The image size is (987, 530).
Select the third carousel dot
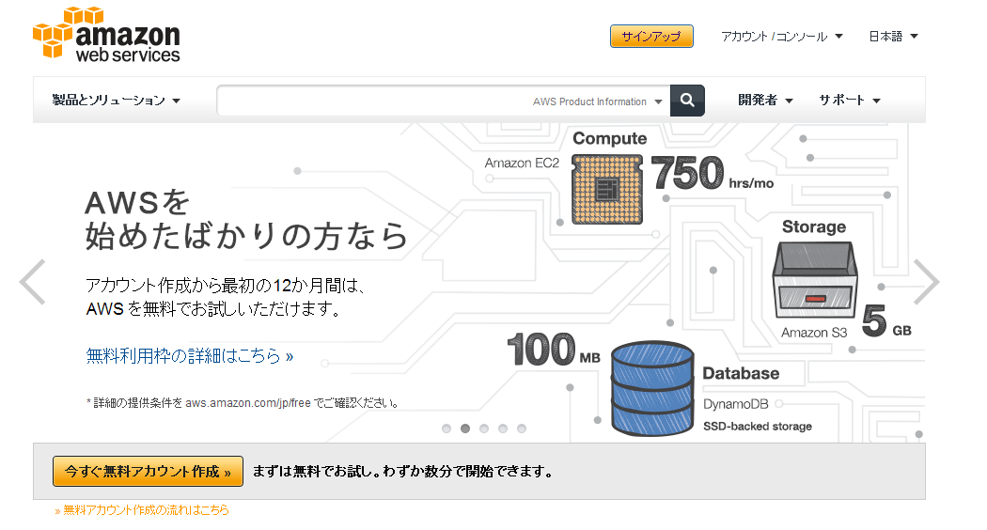tap(484, 429)
